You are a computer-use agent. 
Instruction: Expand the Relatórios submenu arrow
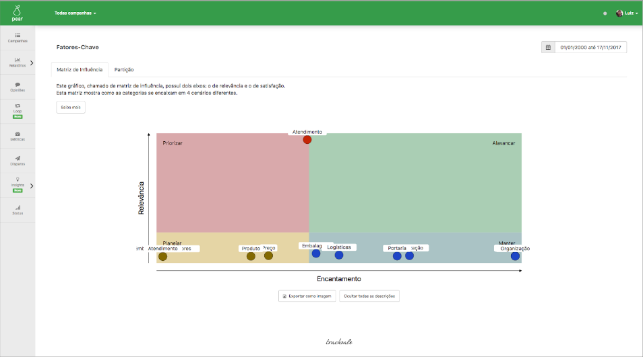[32, 63]
